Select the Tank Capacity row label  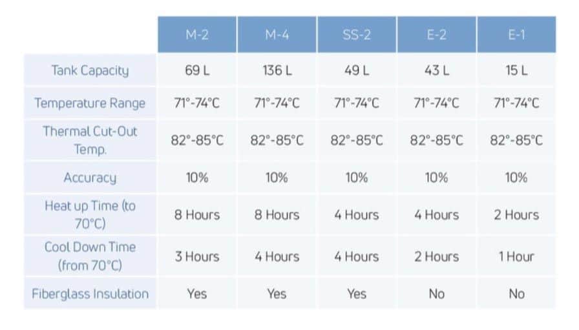(x=90, y=70)
